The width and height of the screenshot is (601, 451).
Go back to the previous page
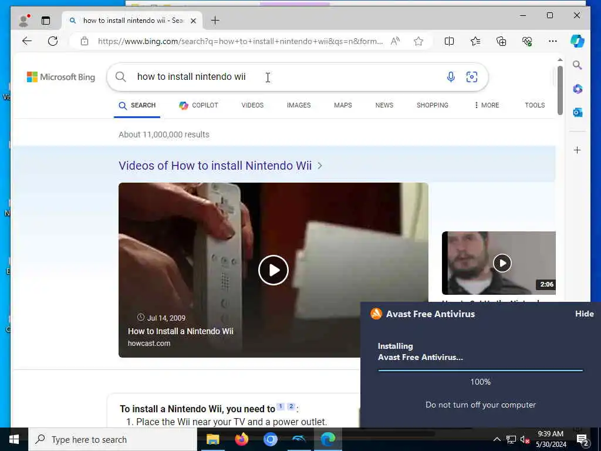27,41
